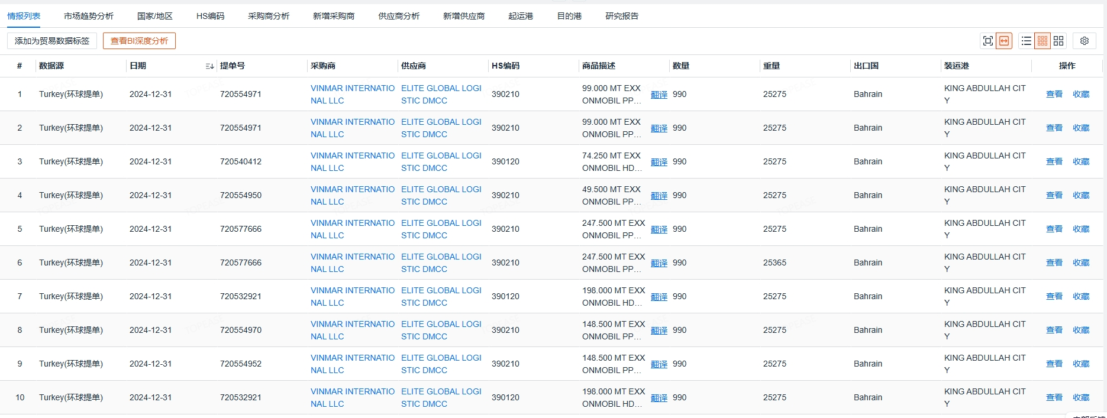The width and height of the screenshot is (1107, 418).
Task: Switch to list layout view icon
Action: point(1026,41)
